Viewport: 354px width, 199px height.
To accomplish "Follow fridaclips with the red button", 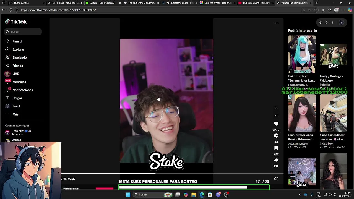I will coord(105,188).
